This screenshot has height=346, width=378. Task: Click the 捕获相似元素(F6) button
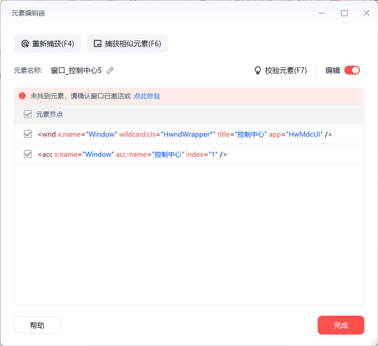click(127, 44)
